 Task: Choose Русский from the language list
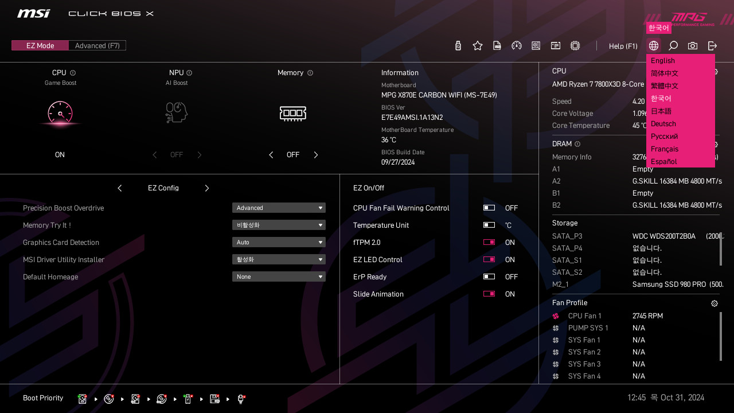pos(681,137)
